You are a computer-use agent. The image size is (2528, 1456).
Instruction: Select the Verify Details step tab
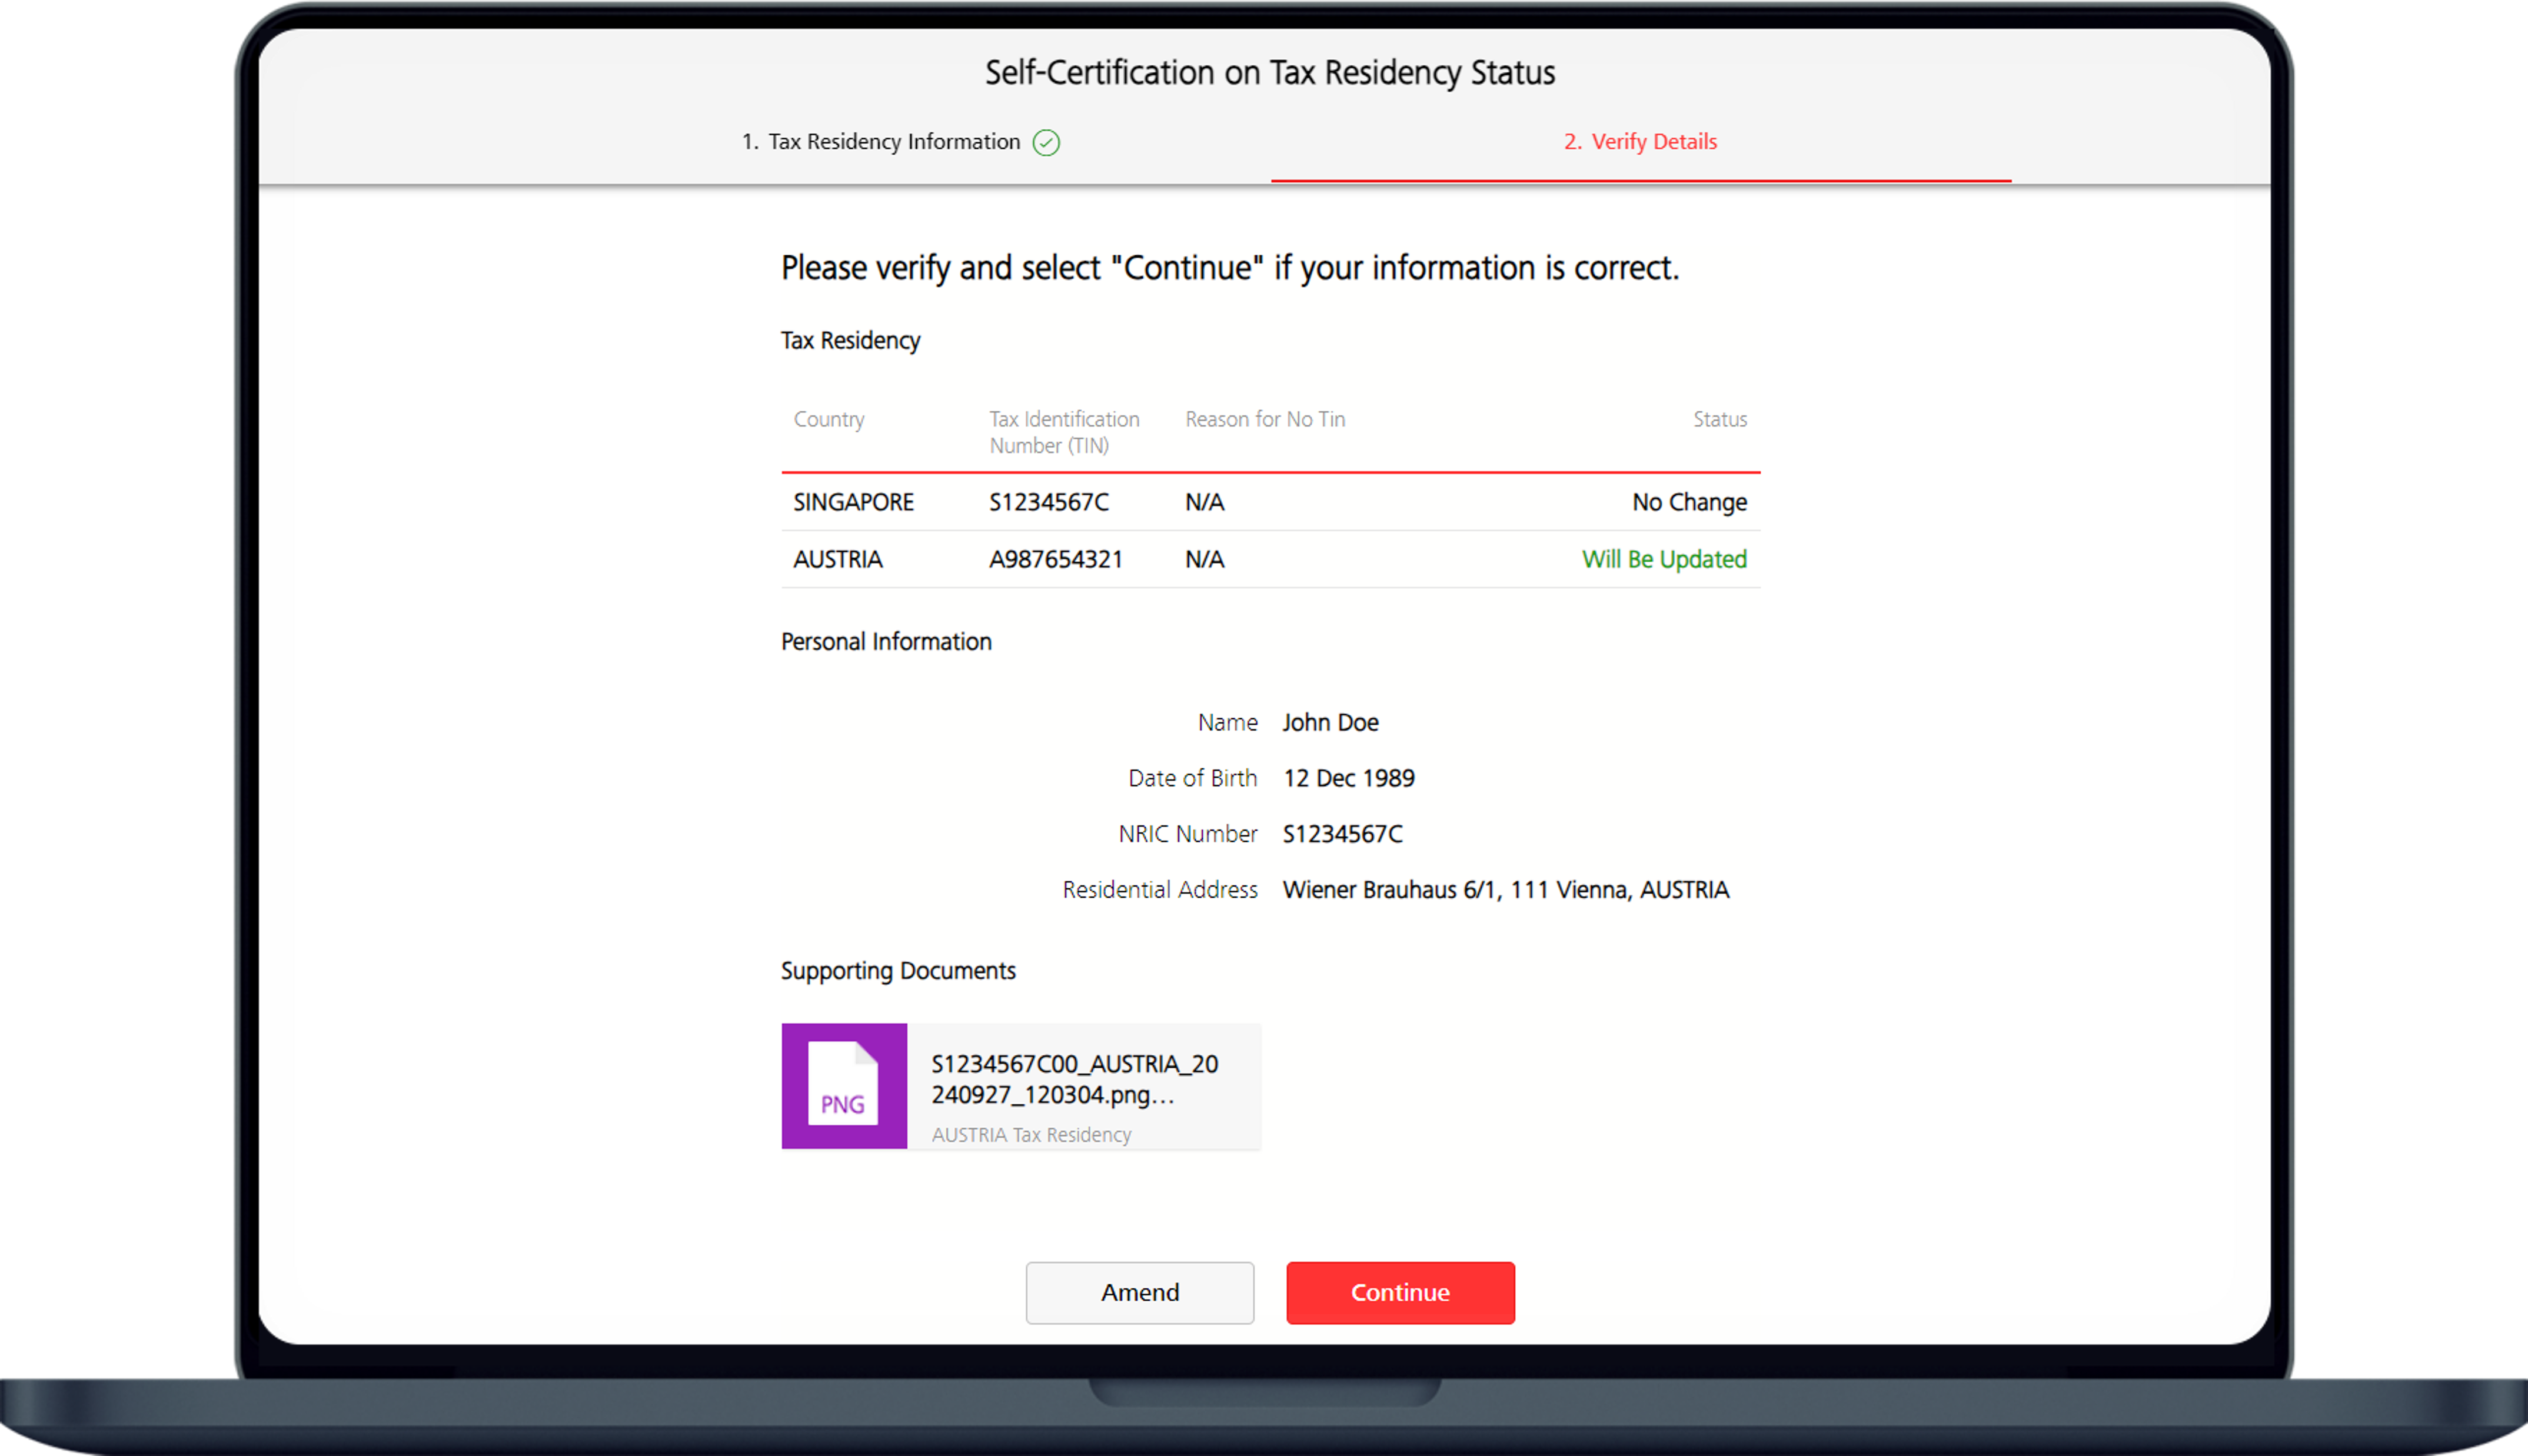[1640, 142]
